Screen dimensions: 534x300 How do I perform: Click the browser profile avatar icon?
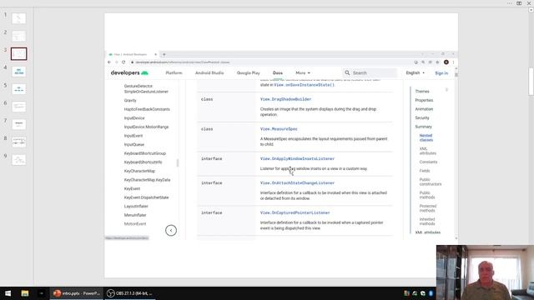(446, 62)
